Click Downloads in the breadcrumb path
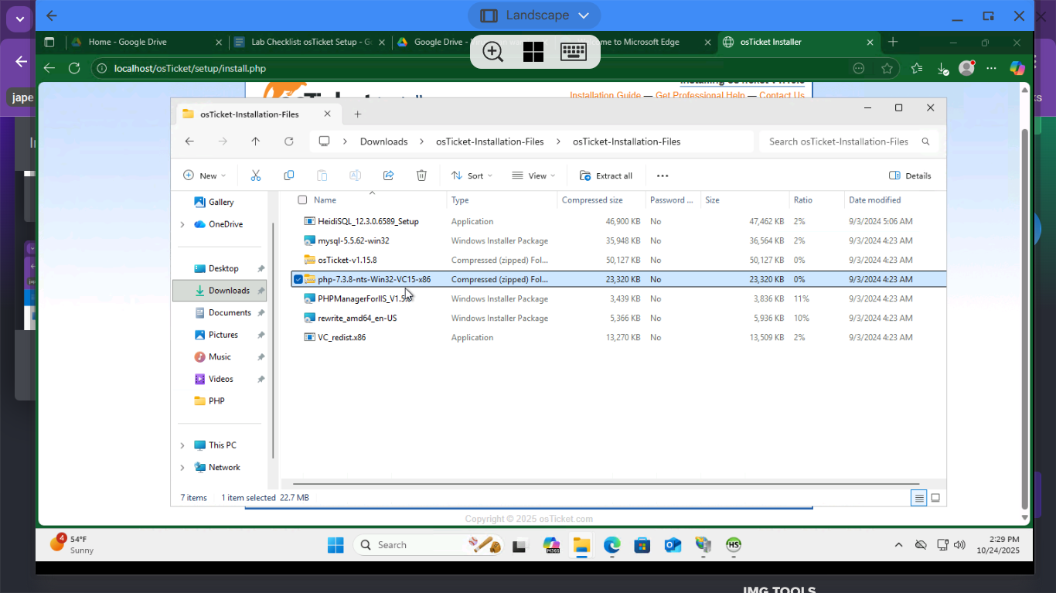The height and width of the screenshot is (593, 1056). (x=383, y=141)
